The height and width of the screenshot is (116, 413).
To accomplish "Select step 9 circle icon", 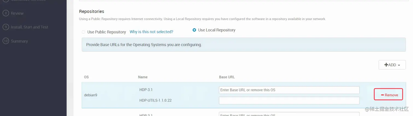I will (x=5, y=27).
